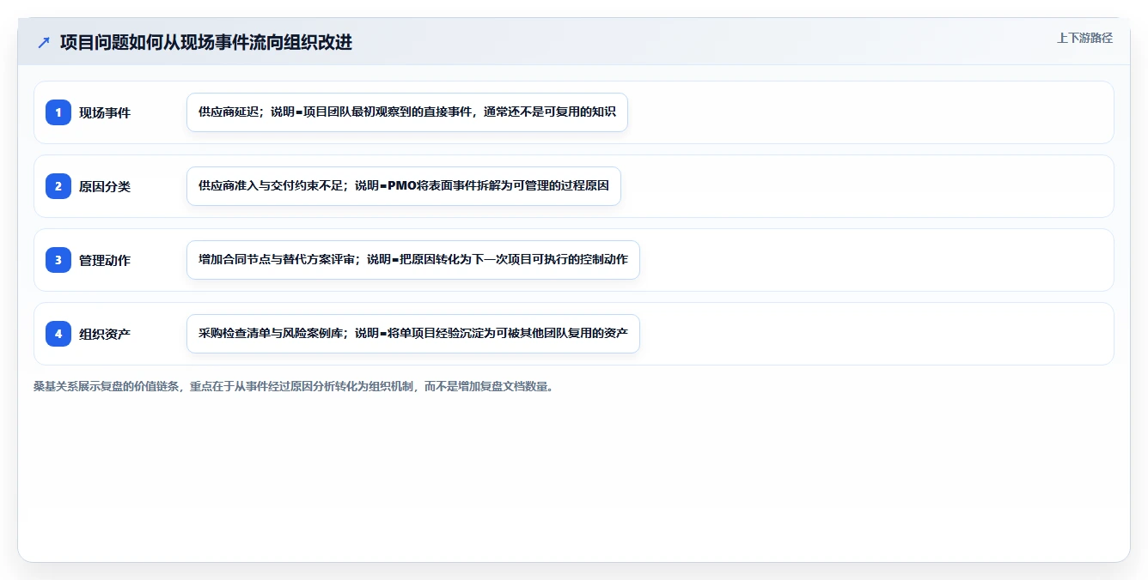Select the 现场事件 step label
1148x580 pixels.
click(x=105, y=113)
